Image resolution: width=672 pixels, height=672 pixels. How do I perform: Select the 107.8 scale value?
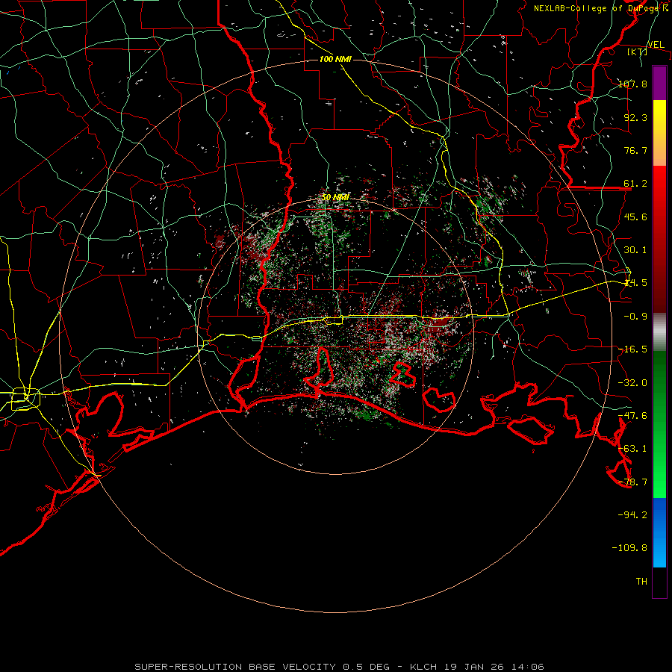coord(632,84)
